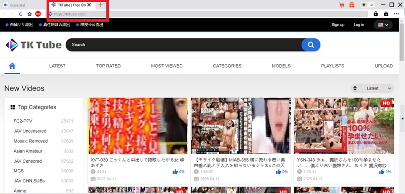Select the Asian Amateur category
This screenshot has height=194, width=405.
28,151
